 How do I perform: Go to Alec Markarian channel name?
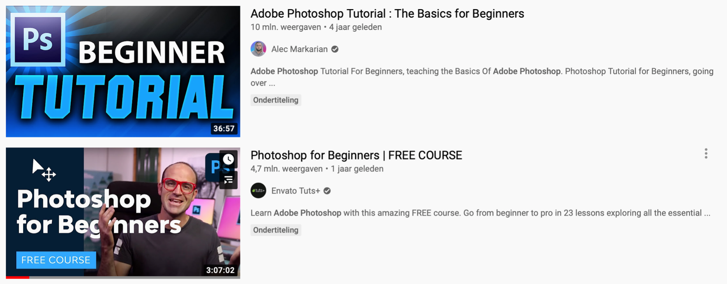pos(299,49)
